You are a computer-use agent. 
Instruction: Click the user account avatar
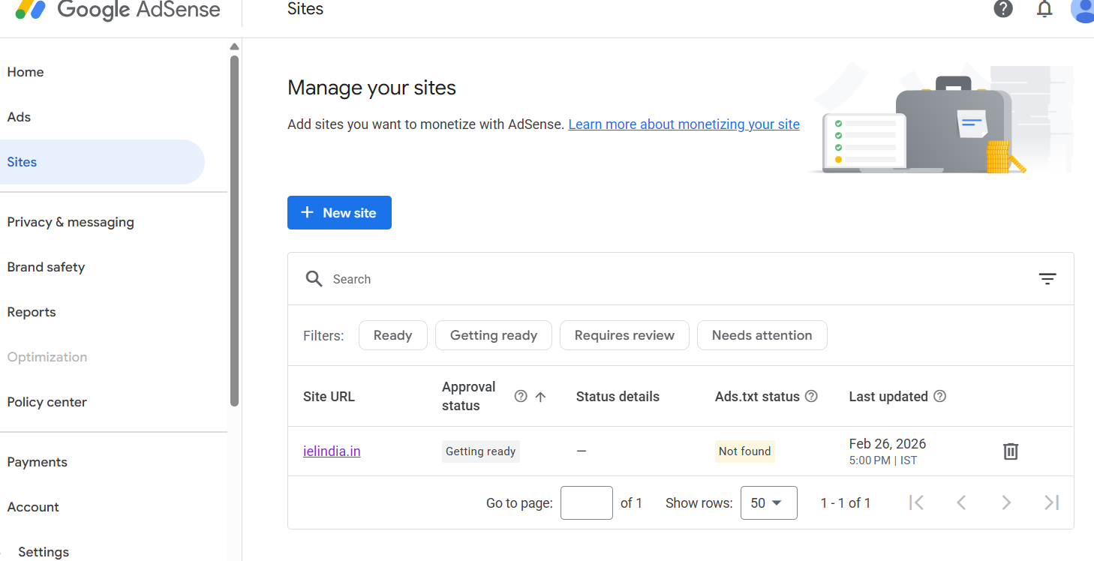pyautogui.click(x=1083, y=9)
